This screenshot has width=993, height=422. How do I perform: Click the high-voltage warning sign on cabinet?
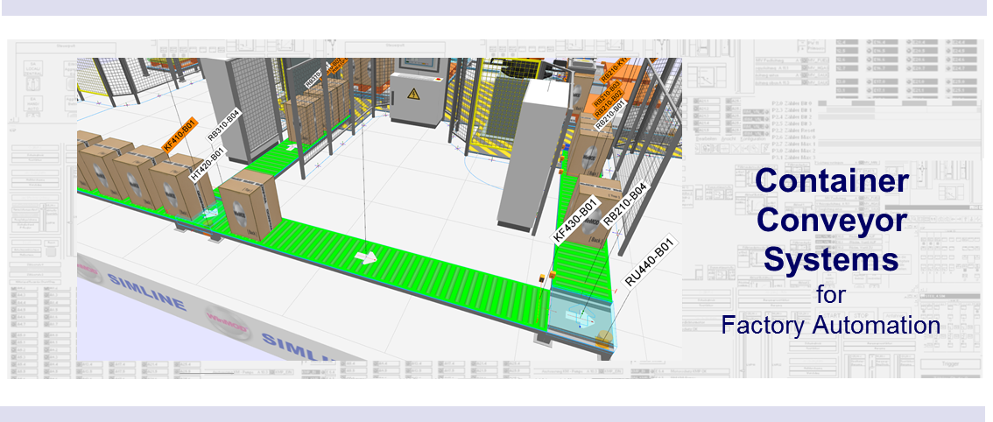[x=413, y=95]
